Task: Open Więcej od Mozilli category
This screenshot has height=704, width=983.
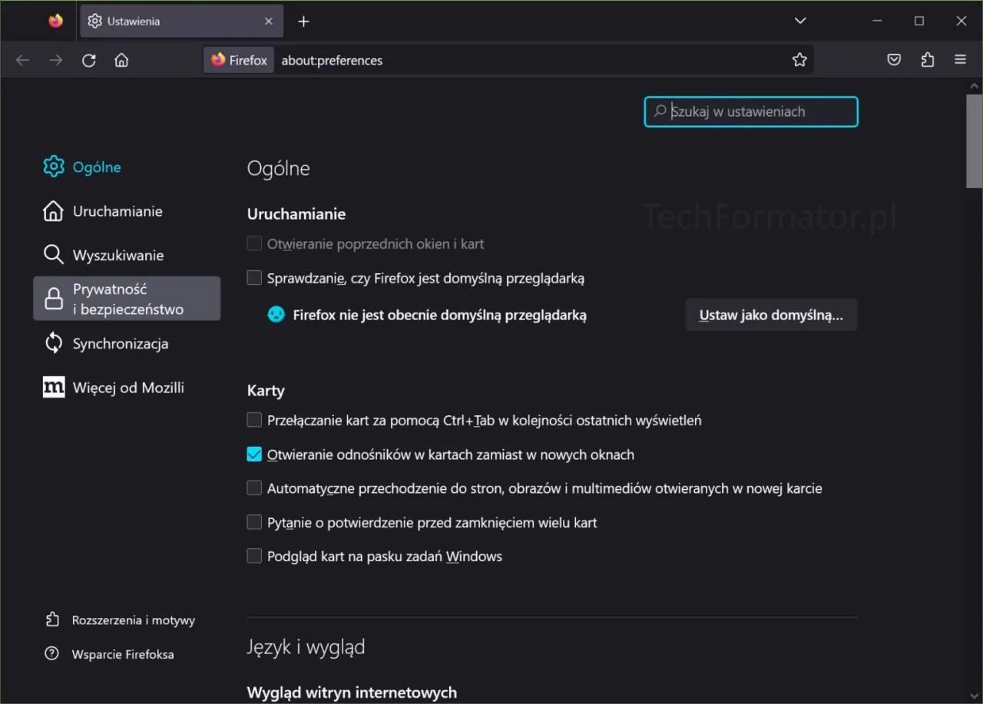Action: point(127,388)
